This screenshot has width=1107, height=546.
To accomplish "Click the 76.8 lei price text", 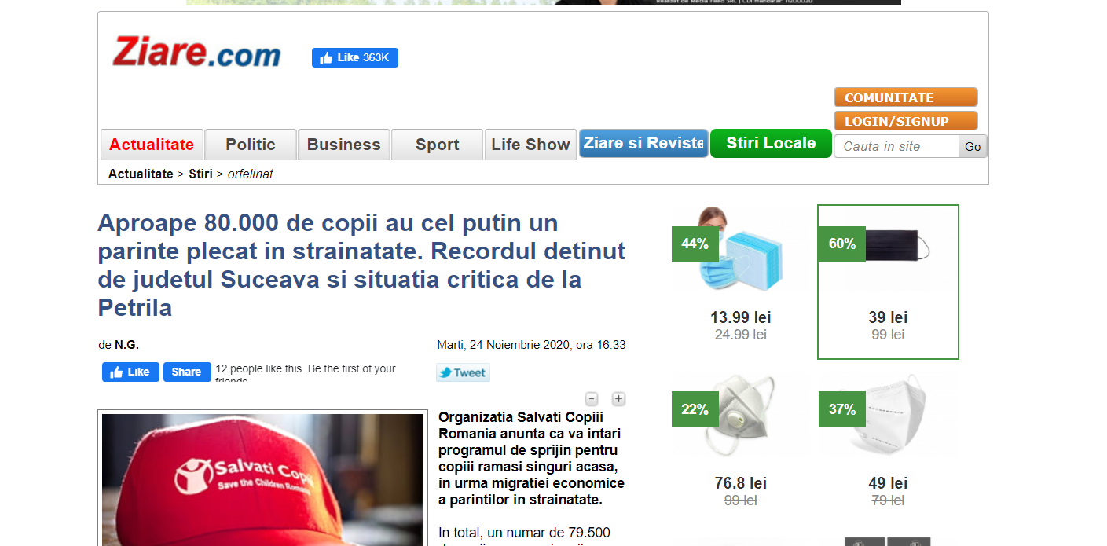I will [741, 482].
